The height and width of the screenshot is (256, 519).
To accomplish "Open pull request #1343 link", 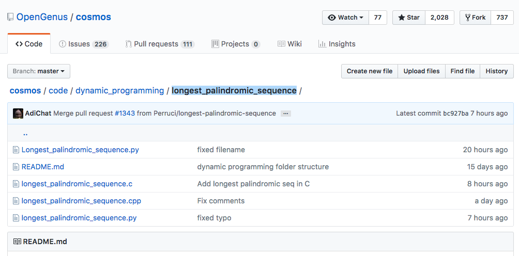I will pos(125,114).
